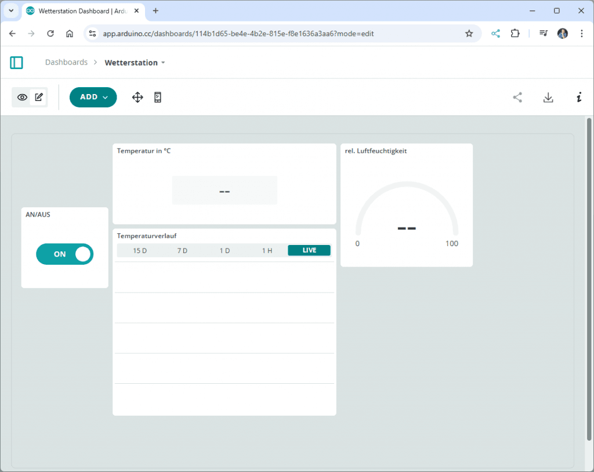This screenshot has height=472, width=594.
Task: Turn off the AN/AUS switch
Action: tap(64, 254)
